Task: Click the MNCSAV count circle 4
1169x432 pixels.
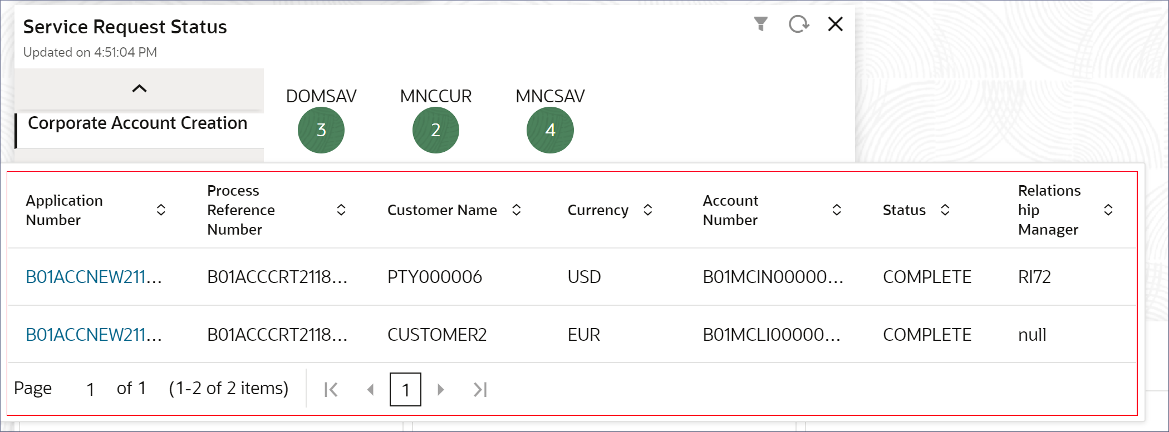Action: 550,130
